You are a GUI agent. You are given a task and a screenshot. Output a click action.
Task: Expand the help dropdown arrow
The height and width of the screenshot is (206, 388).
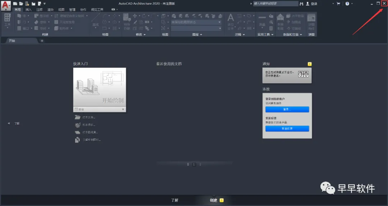352,4
